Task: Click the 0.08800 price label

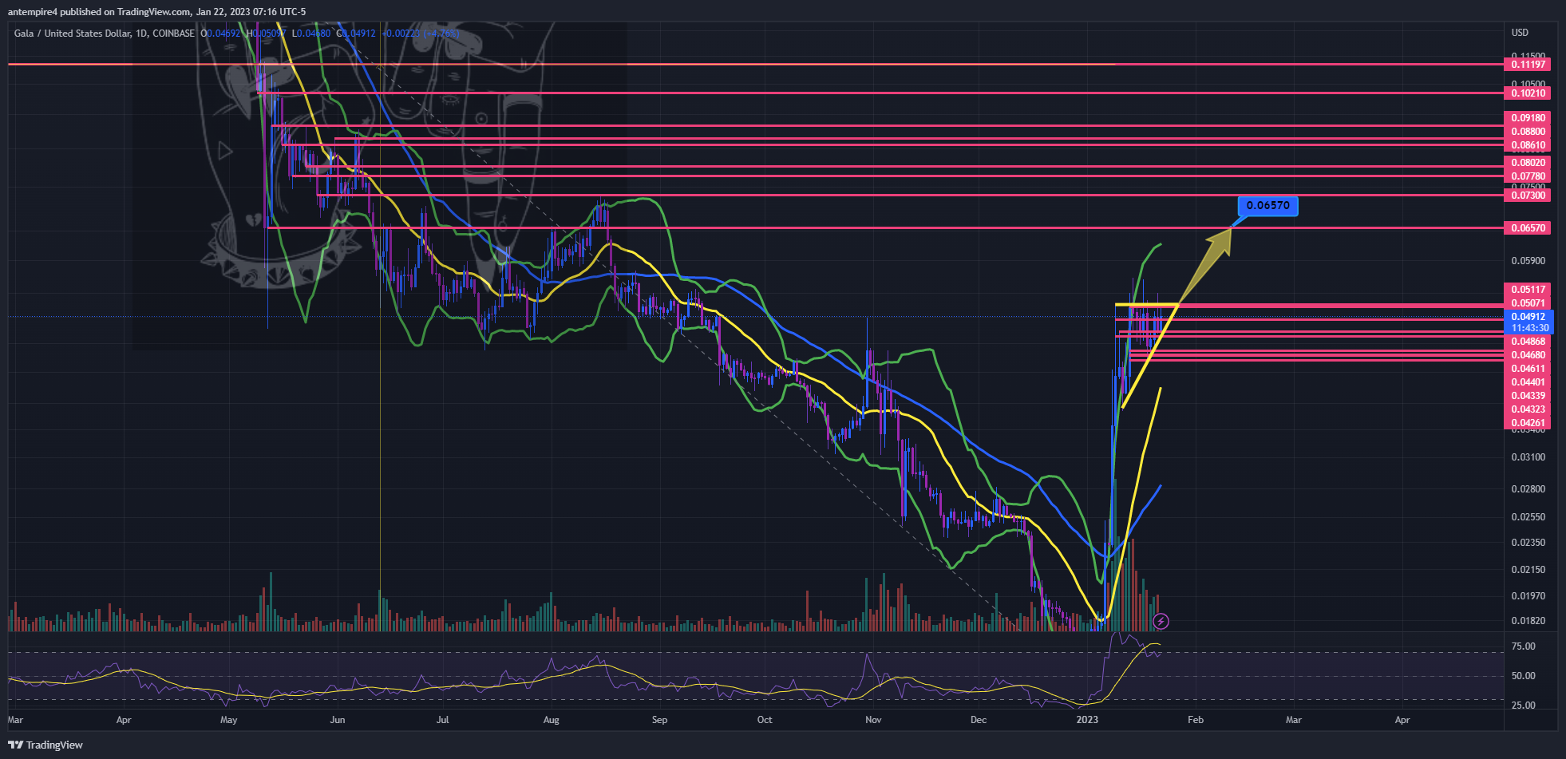Action: [x=1528, y=132]
